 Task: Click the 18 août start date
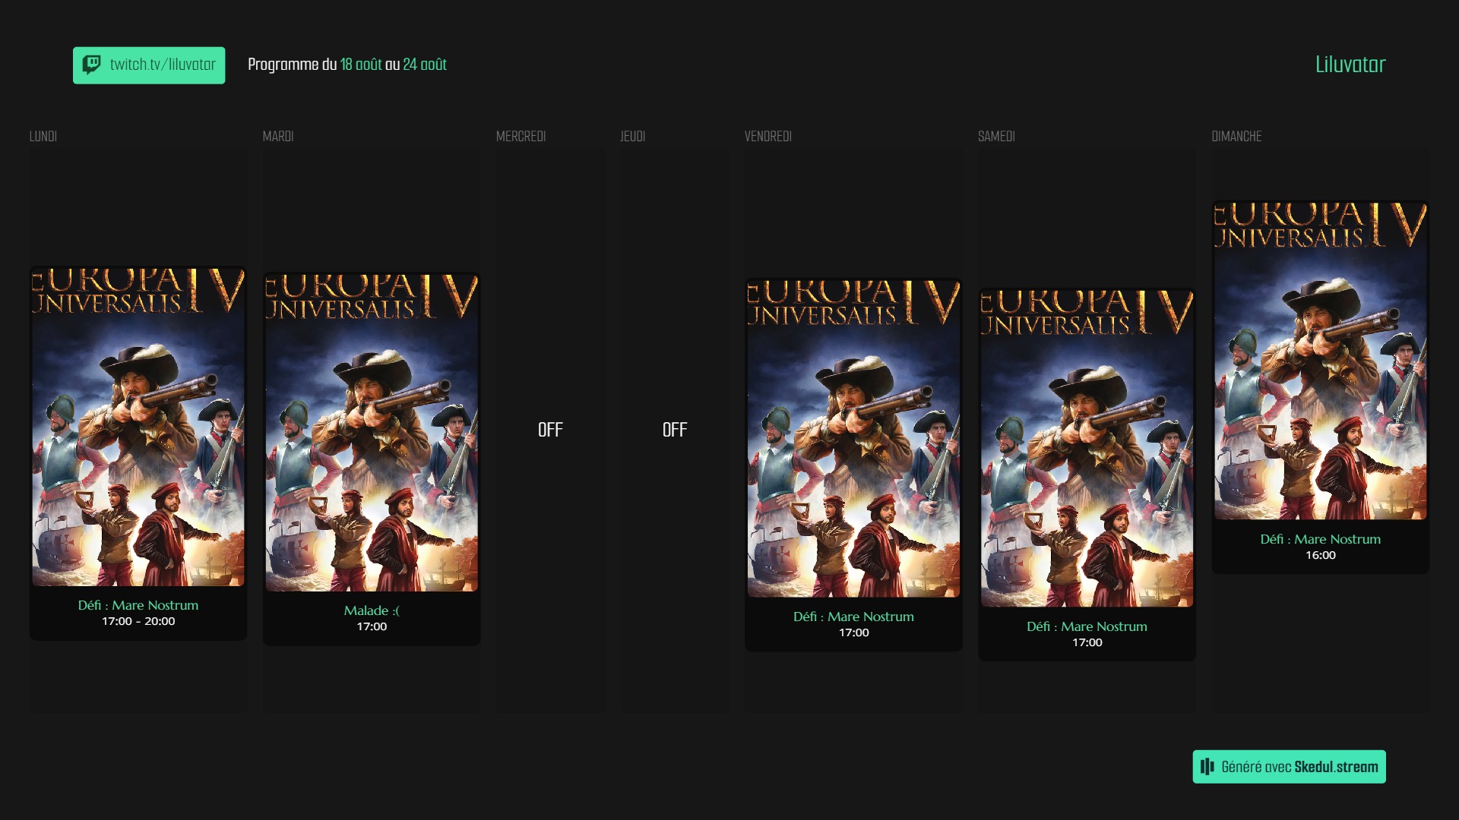click(x=361, y=65)
